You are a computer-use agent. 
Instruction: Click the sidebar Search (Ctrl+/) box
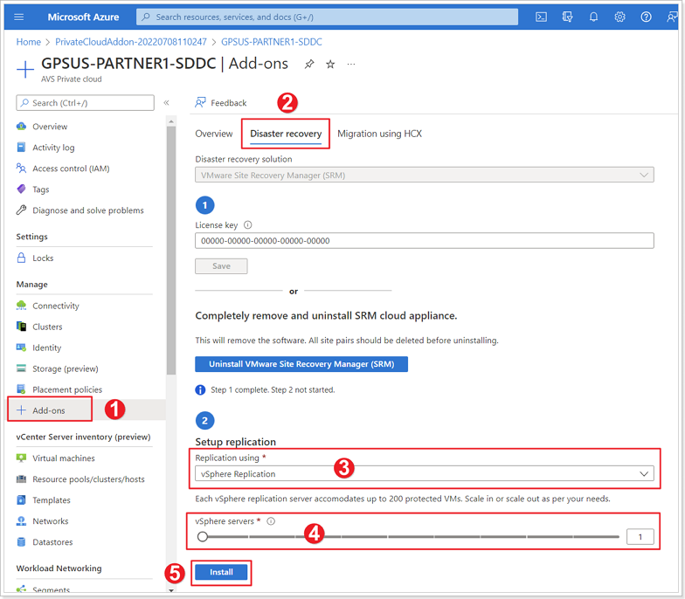[x=86, y=103]
